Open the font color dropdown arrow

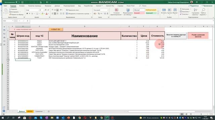(48, 14)
